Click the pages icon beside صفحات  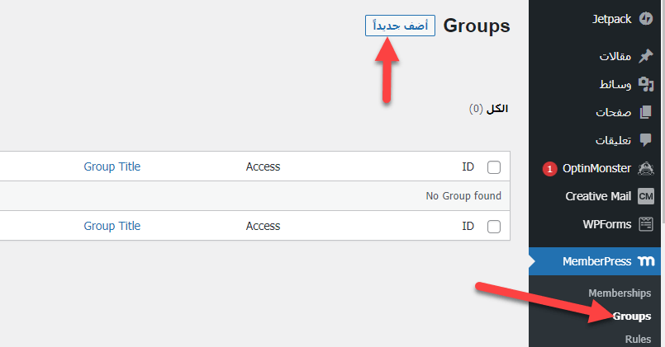click(646, 112)
